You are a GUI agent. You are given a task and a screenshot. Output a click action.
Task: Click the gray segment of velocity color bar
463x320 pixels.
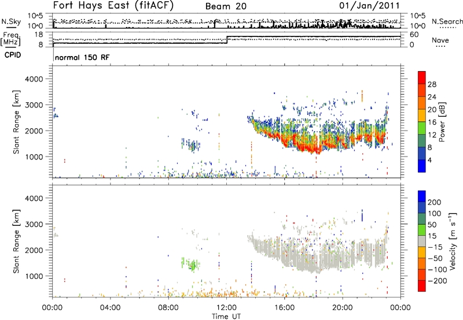[x=422, y=241]
